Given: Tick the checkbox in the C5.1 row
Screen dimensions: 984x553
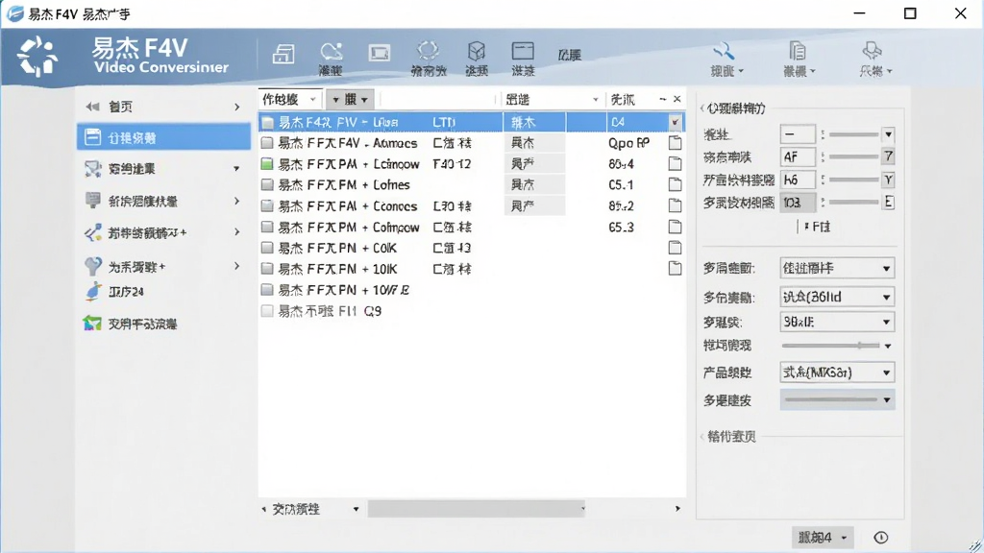Looking at the screenshot, I should (267, 185).
